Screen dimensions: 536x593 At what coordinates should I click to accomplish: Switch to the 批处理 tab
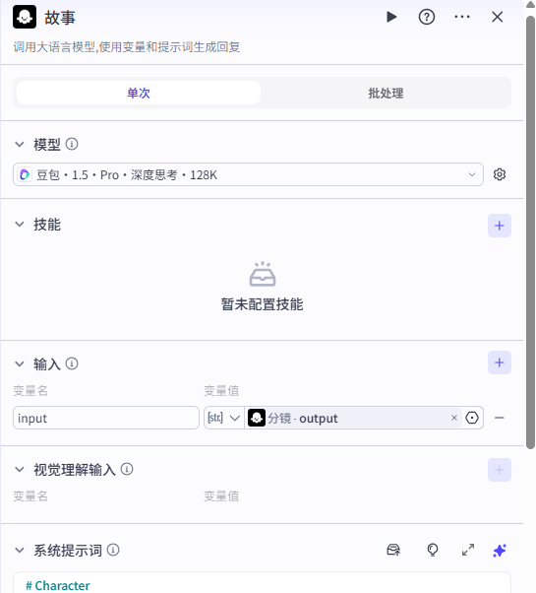[x=386, y=93]
